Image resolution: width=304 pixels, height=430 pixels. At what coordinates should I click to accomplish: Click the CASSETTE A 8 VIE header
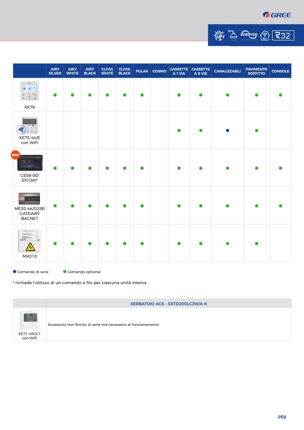201,71
